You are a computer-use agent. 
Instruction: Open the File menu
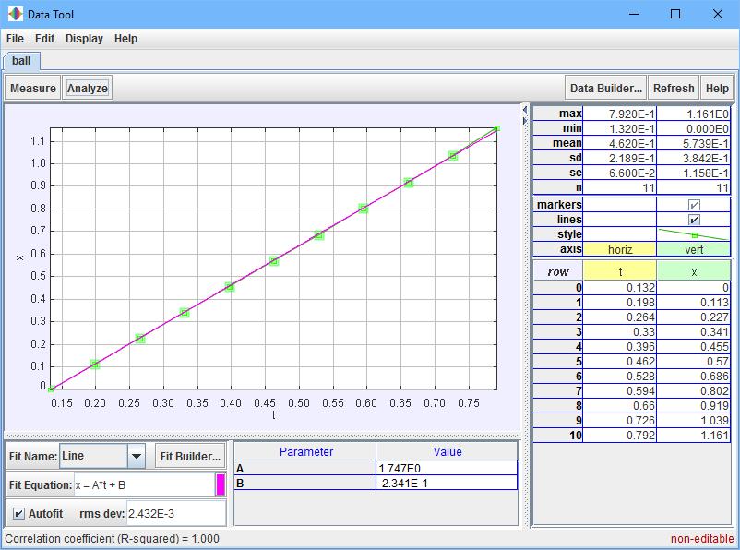click(x=15, y=39)
